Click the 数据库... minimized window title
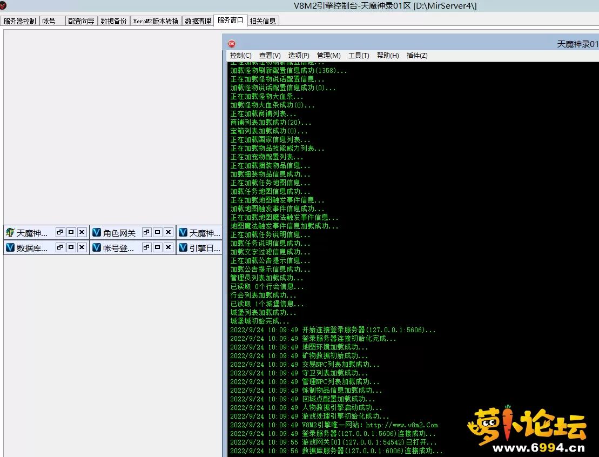Viewport: 599px width, 457px height. click(32, 248)
